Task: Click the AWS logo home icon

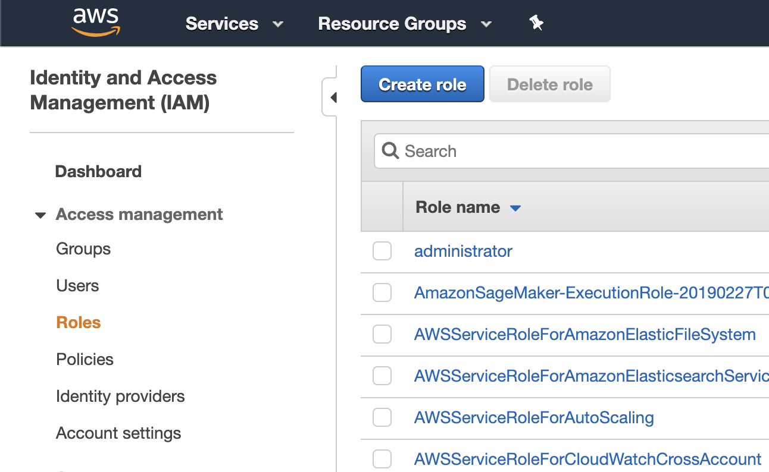Action: click(x=96, y=23)
